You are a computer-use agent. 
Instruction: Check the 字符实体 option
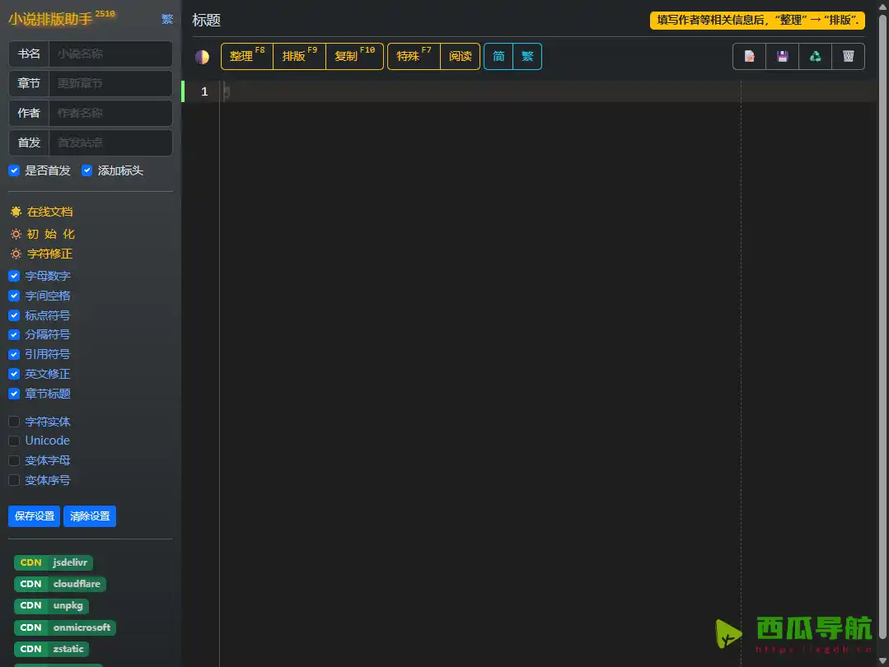click(14, 422)
